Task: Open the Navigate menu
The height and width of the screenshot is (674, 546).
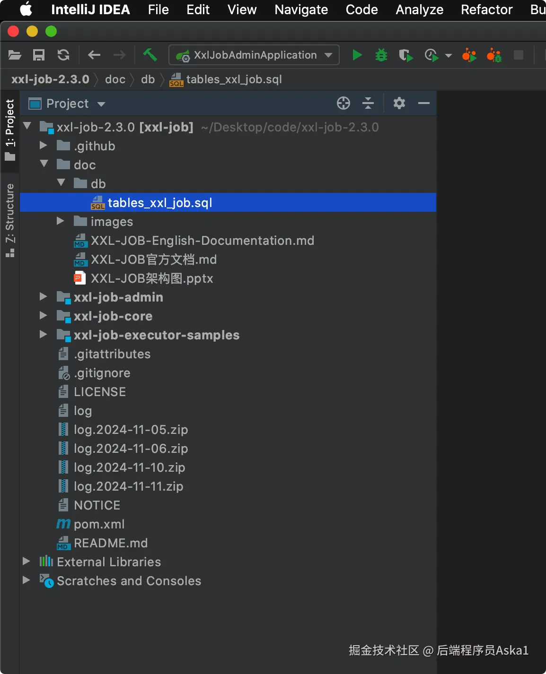Action: [x=301, y=9]
